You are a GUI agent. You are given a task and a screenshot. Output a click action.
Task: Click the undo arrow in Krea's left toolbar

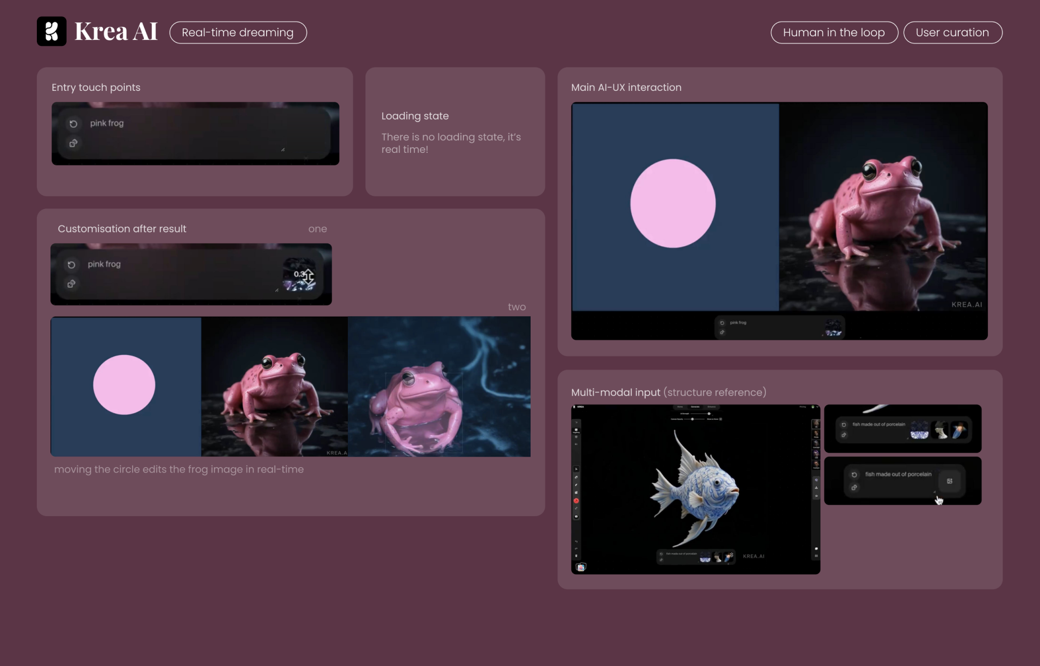[x=576, y=541]
